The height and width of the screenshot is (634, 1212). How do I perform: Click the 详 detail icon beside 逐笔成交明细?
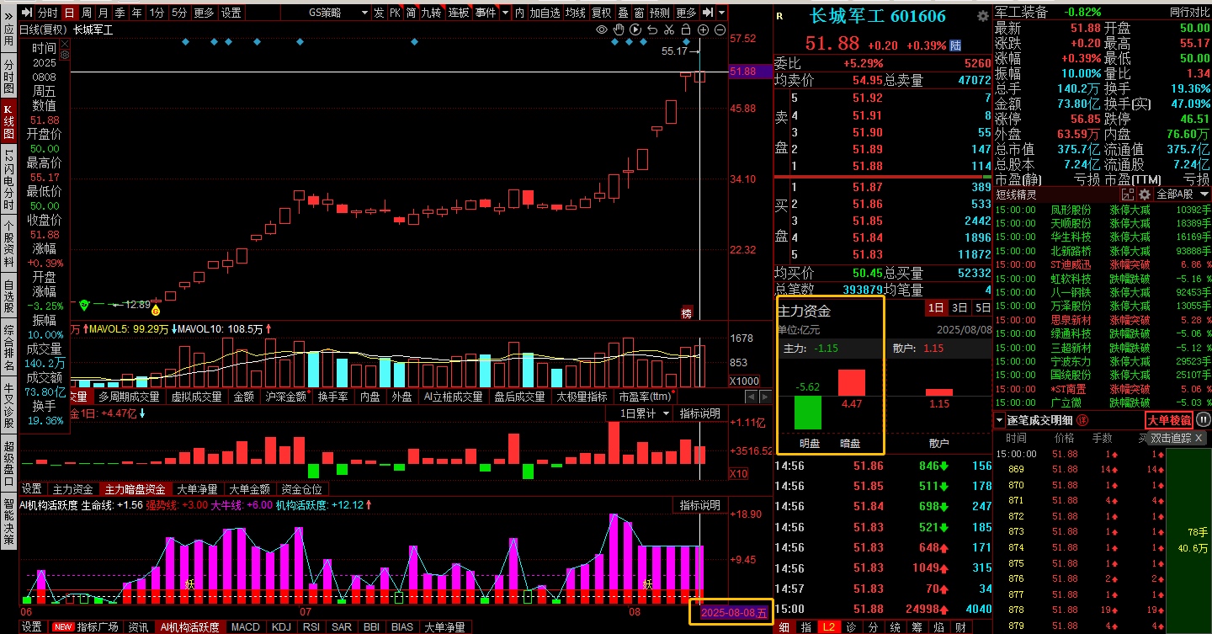point(1084,420)
